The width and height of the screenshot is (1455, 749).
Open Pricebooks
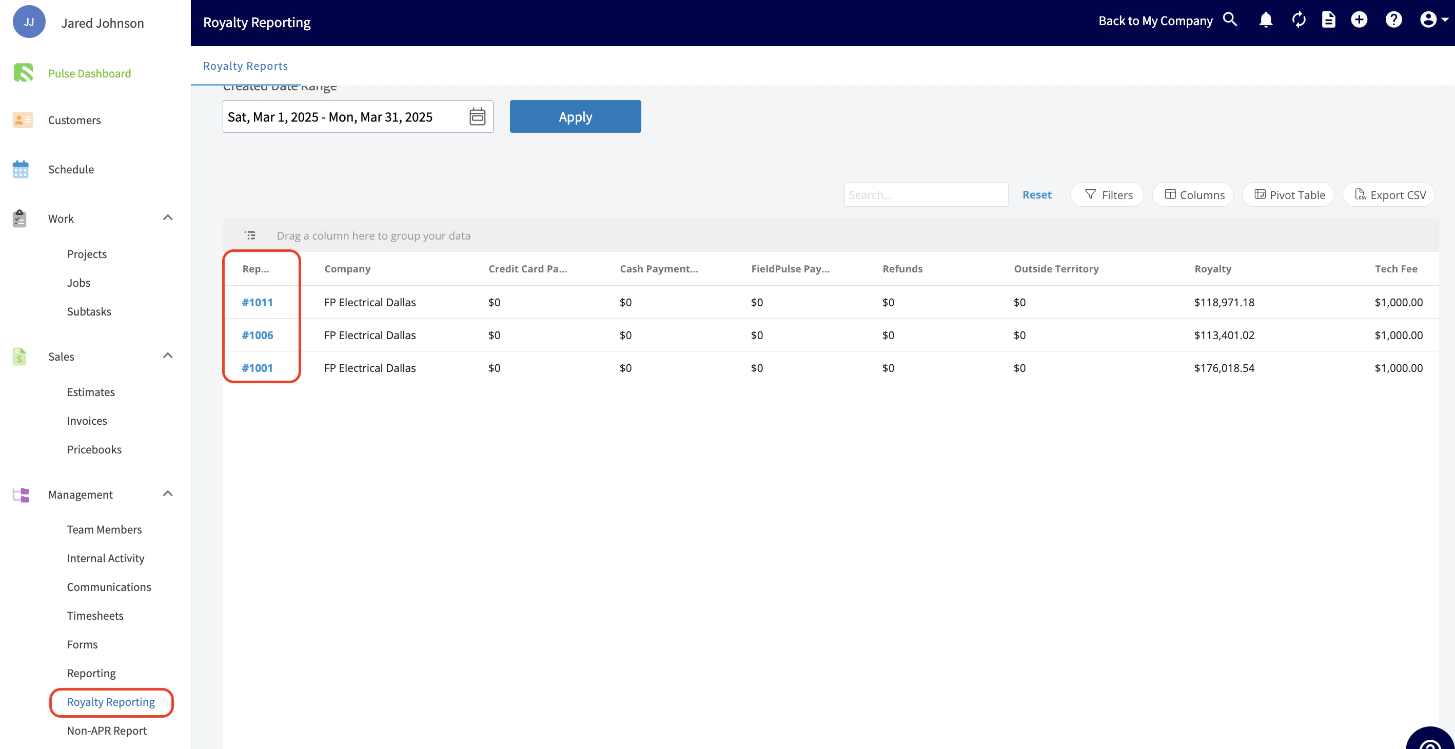pyautogui.click(x=94, y=449)
